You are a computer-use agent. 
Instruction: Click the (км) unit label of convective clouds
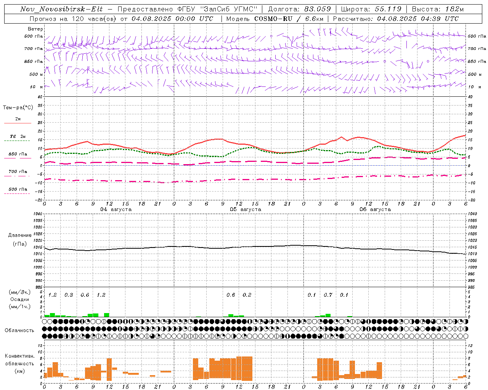tap(20, 371)
